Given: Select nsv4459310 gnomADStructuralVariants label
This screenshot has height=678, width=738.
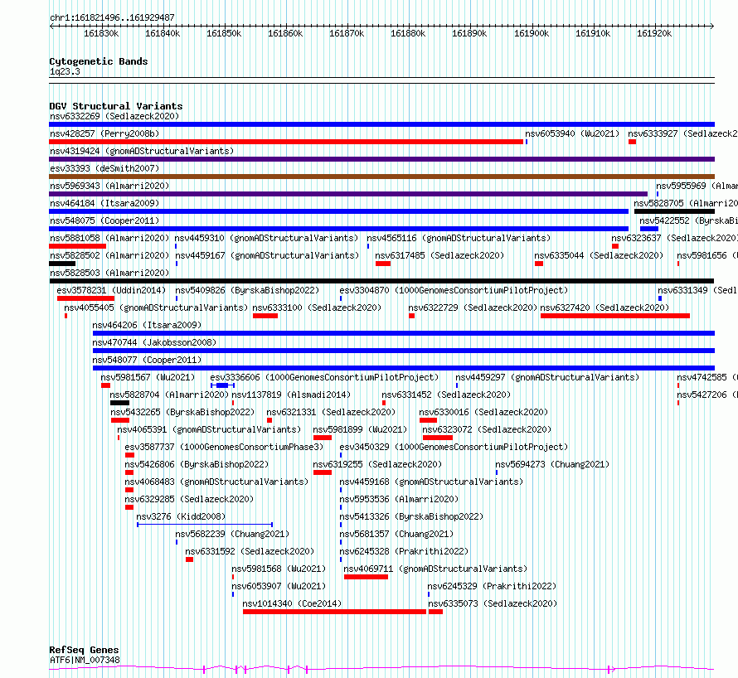Looking at the screenshot, I should pos(266,238).
